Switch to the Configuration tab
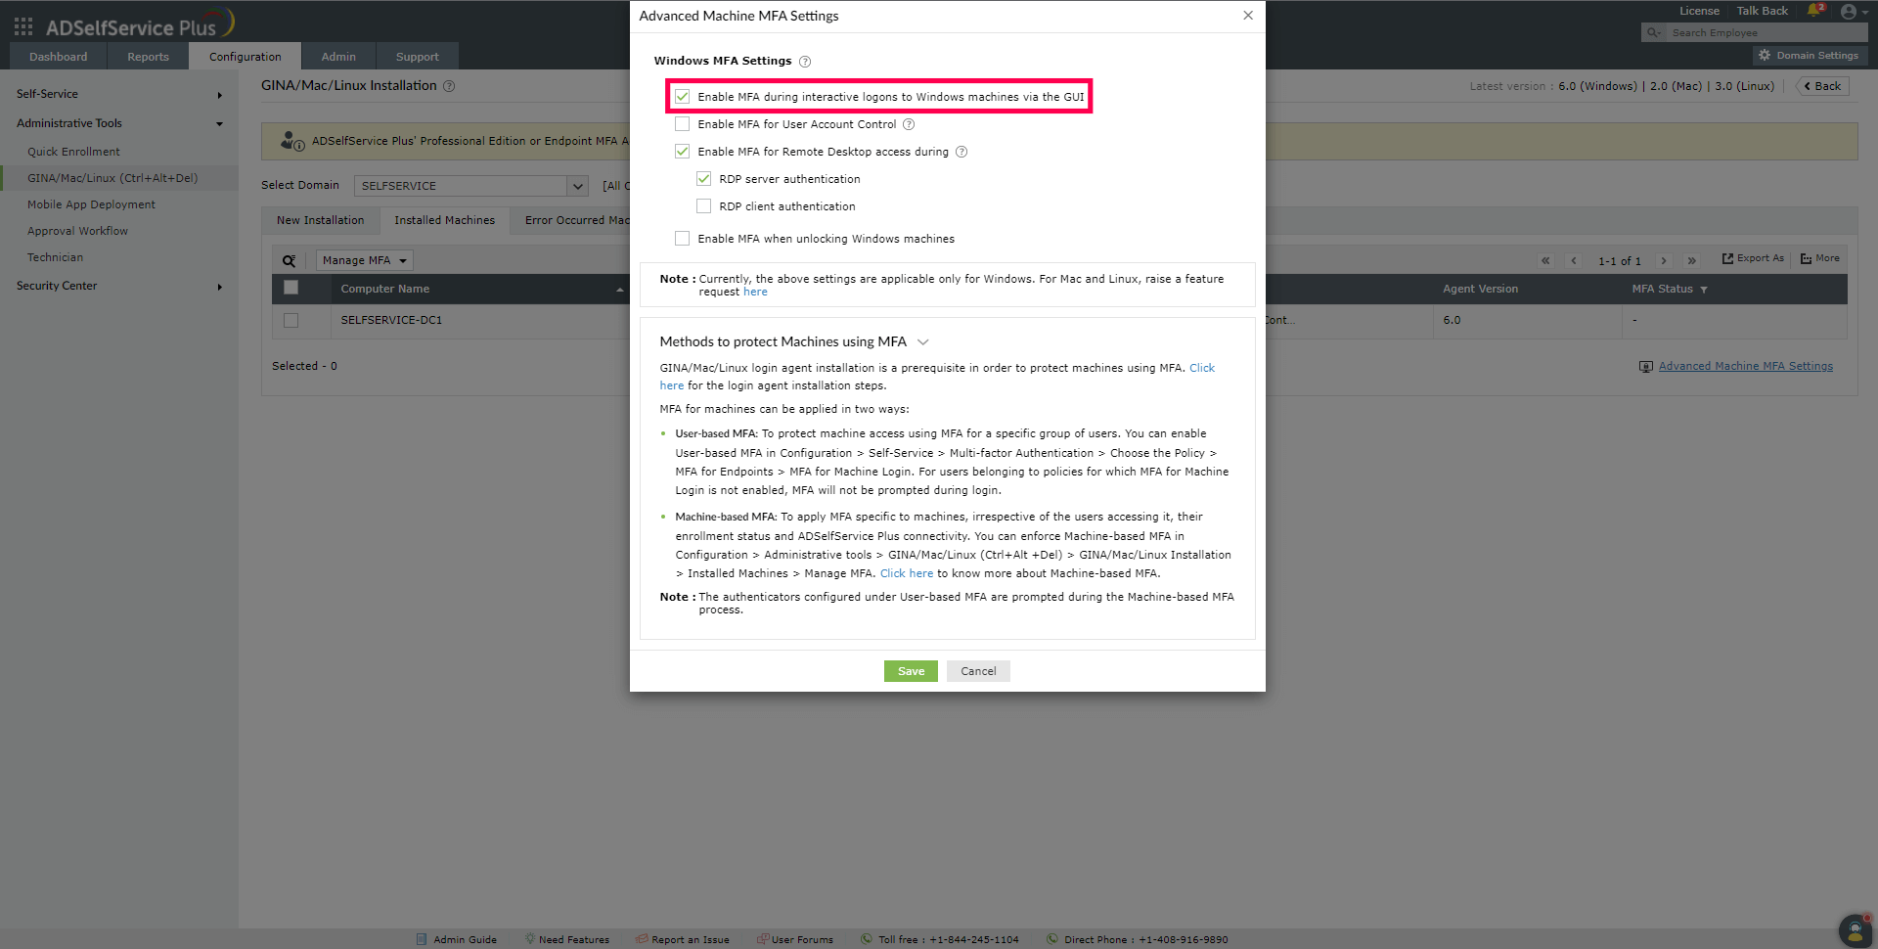The width and height of the screenshot is (1878, 949). (x=246, y=57)
